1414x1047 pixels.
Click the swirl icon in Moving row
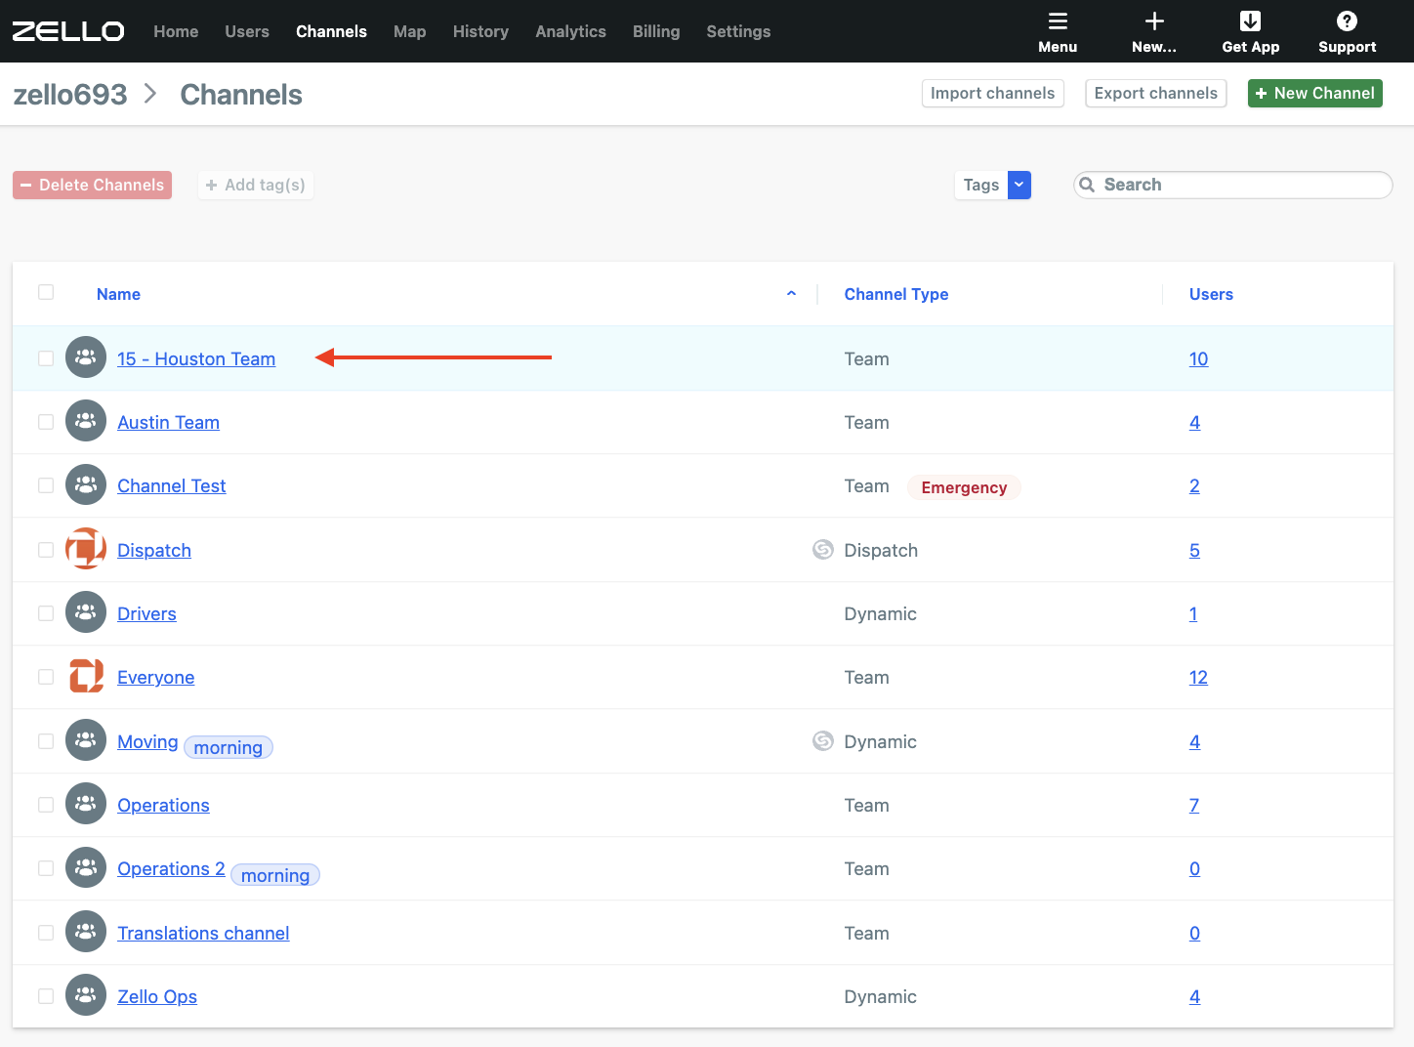(823, 741)
